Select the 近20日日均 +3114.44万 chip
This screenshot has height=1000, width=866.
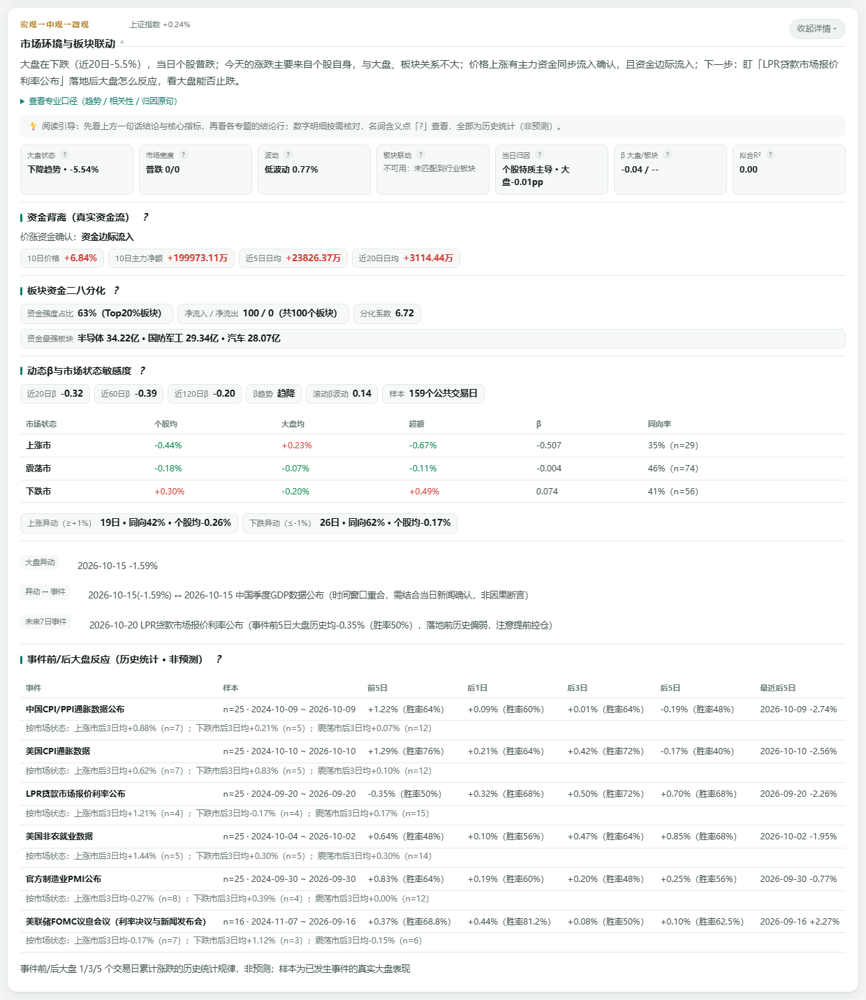point(406,258)
